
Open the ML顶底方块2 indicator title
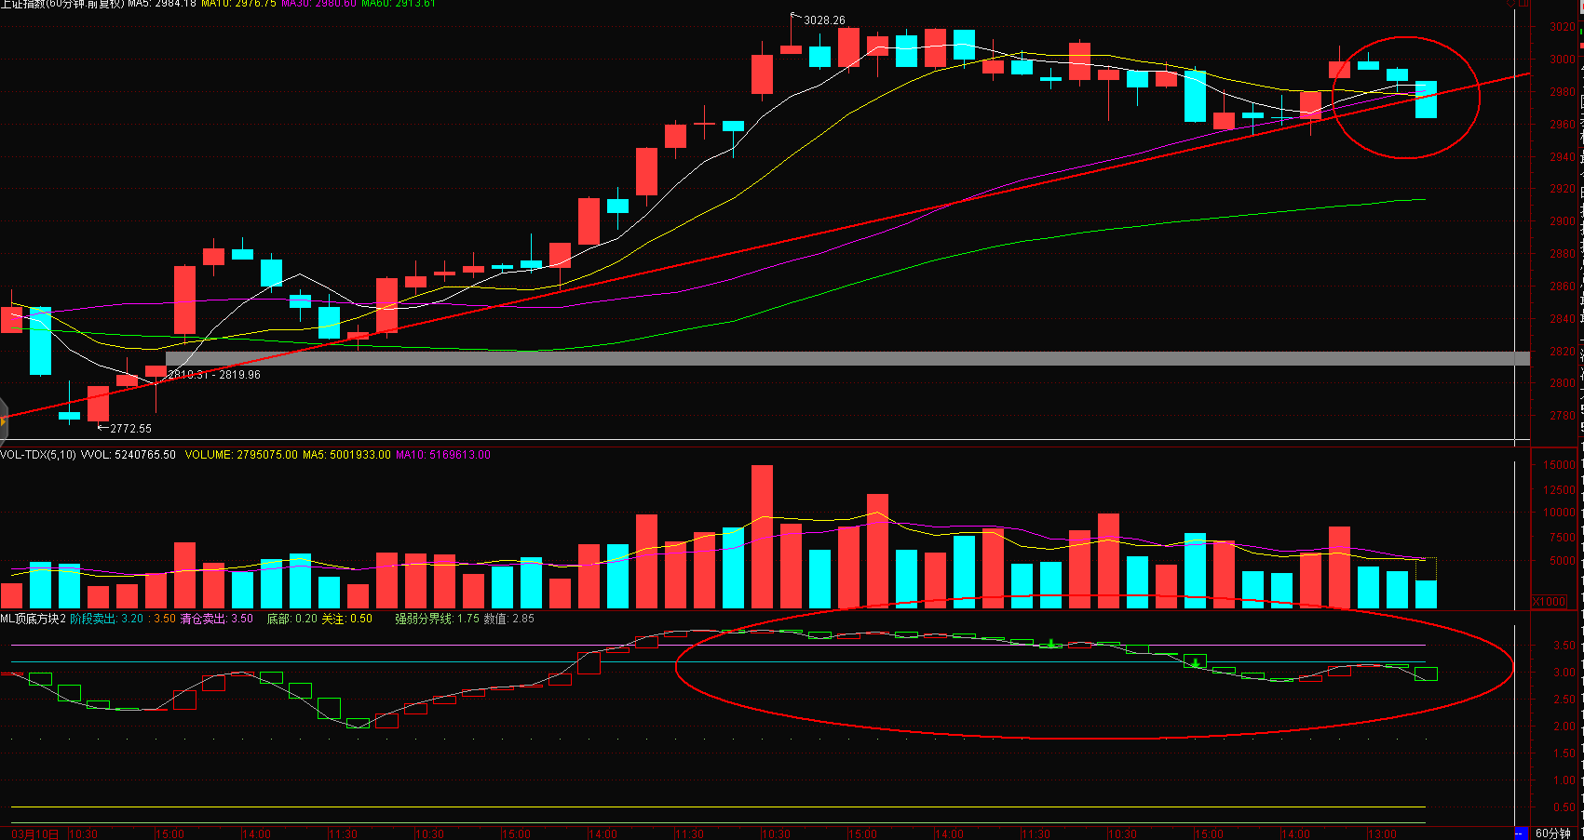(34, 619)
